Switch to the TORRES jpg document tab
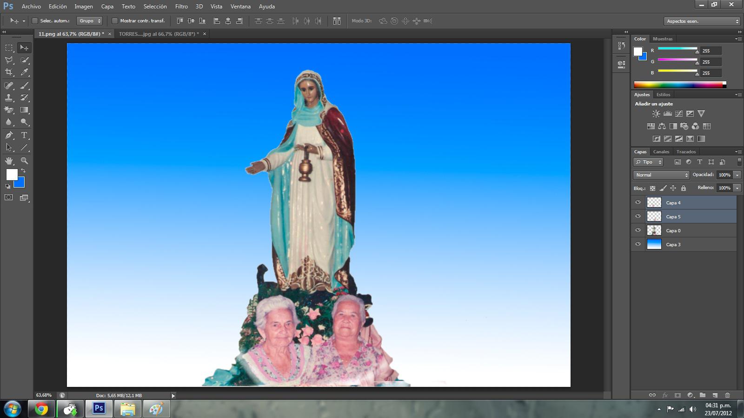 158,34
